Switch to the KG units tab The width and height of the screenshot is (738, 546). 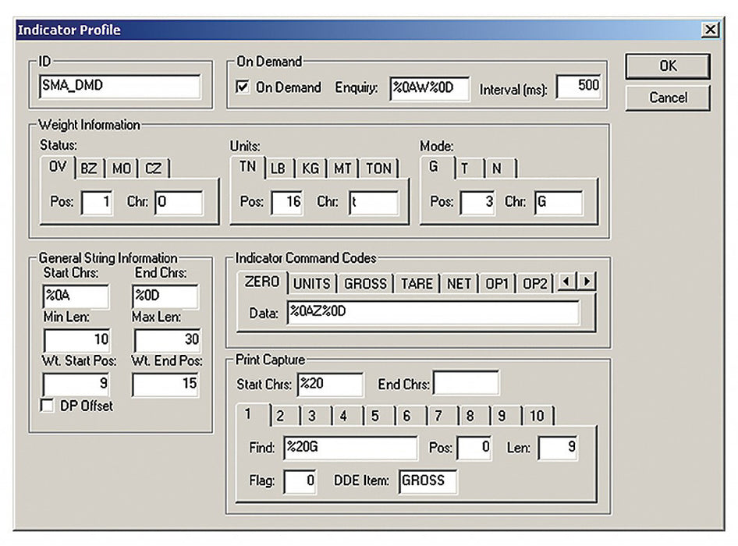point(309,168)
